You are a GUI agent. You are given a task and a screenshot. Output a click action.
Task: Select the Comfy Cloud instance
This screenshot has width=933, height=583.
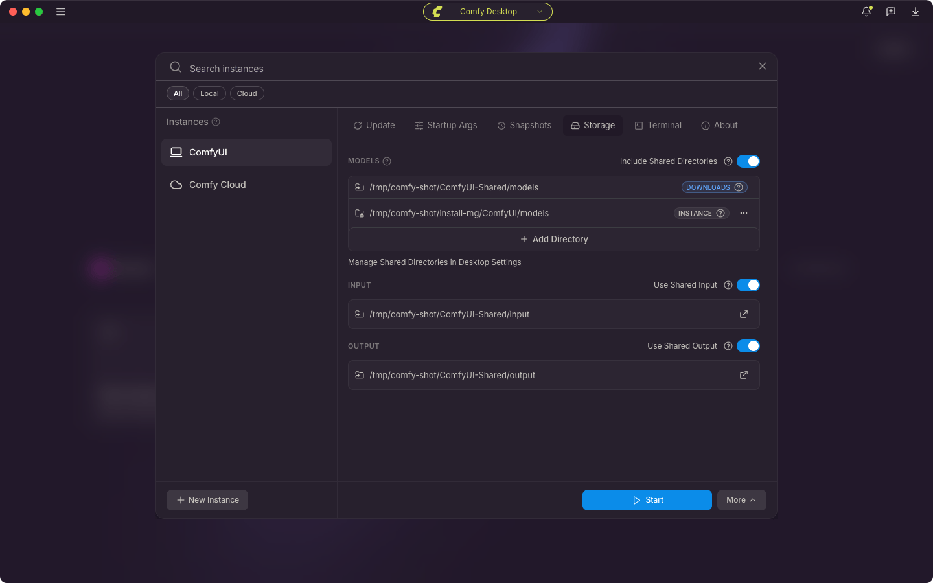click(246, 185)
